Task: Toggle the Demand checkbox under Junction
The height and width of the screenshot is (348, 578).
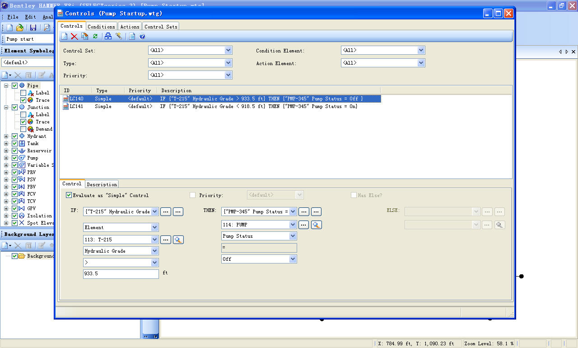Action: coord(23,129)
